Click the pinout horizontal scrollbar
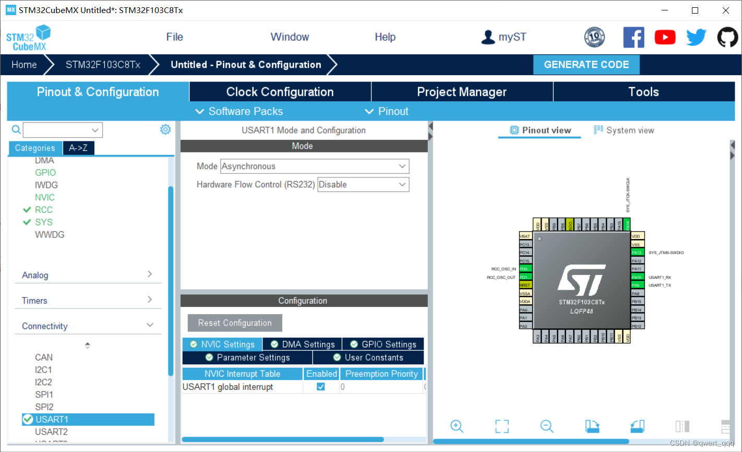Screen dimensions: 742x452 point(531,442)
